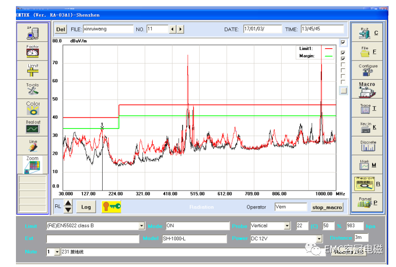This screenshot has height=267, width=396.
Task: Open the Color settings icon
Action: (x=33, y=108)
